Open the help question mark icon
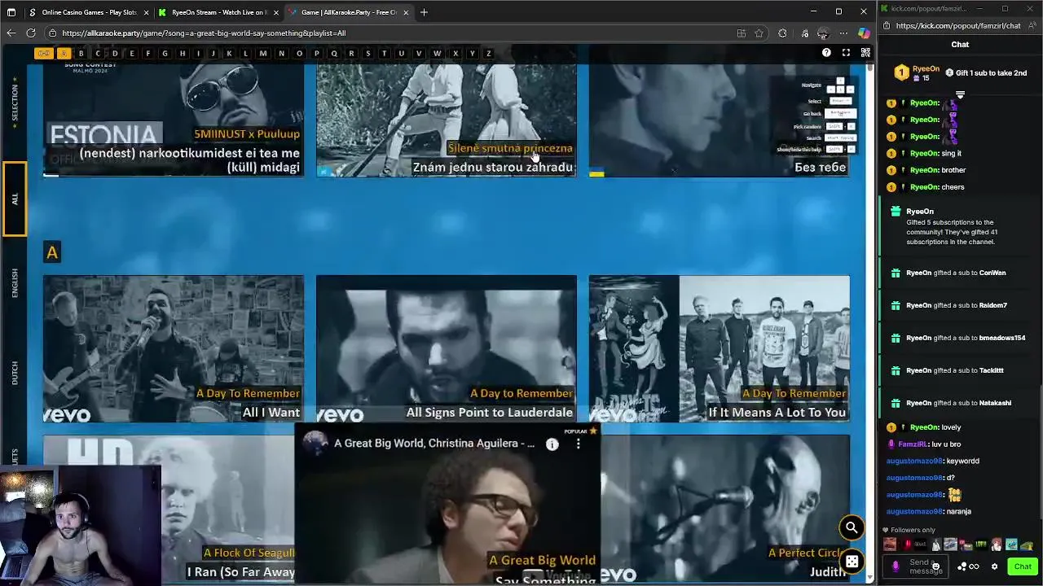The height and width of the screenshot is (586, 1043). [x=826, y=53]
